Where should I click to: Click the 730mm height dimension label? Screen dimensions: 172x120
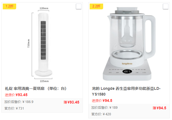[29, 43]
